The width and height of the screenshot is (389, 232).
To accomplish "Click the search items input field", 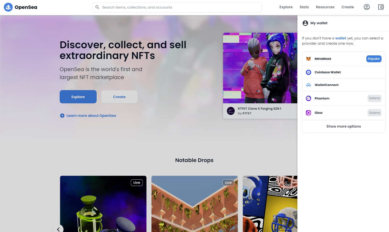I will (177, 7).
